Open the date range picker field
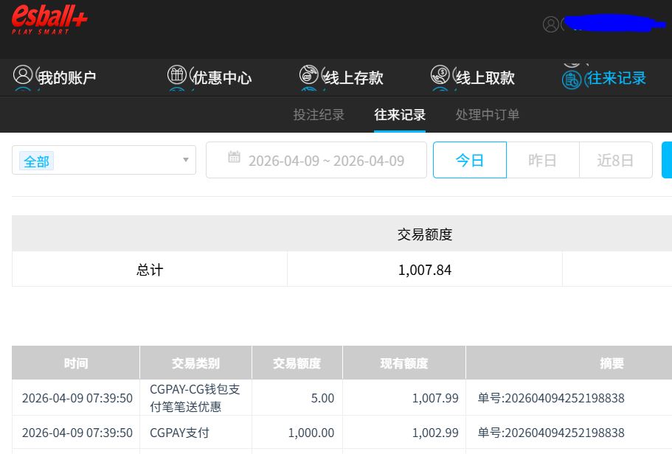The height and width of the screenshot is (454, 672). pyautogui.click(x=325, y=160)
